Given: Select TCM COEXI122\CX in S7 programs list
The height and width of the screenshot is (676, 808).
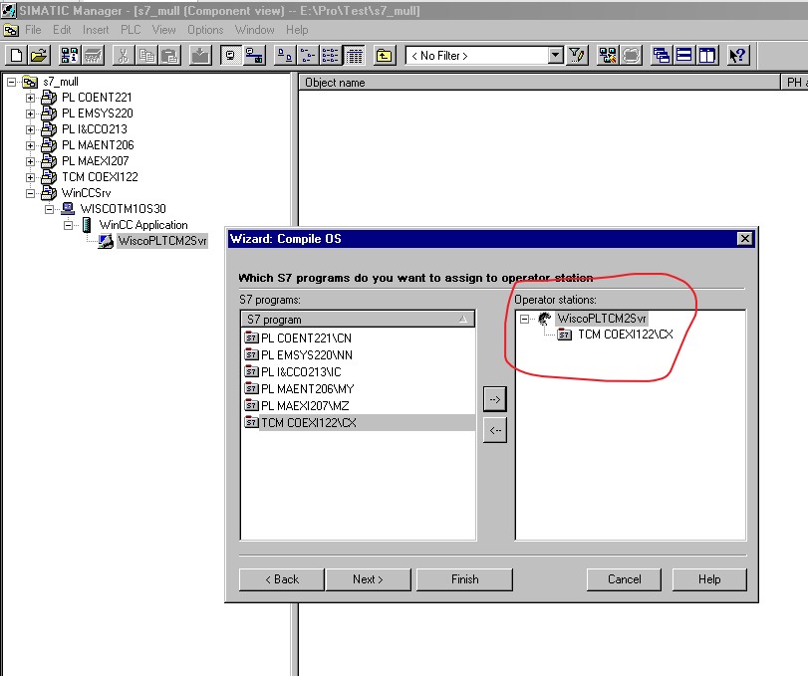Looking at the screenshot, I should [x=358, y=423].
